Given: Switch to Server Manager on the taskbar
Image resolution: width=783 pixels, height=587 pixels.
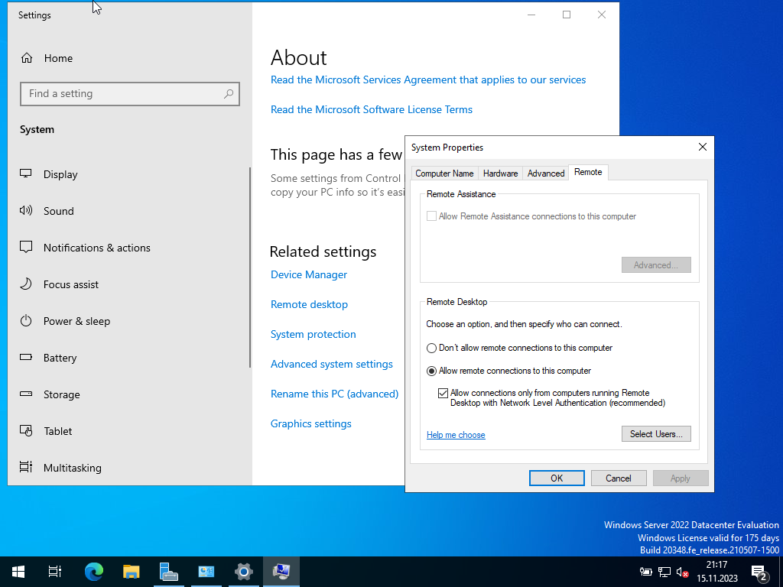Looking at the screenshot, I should 169,572.
